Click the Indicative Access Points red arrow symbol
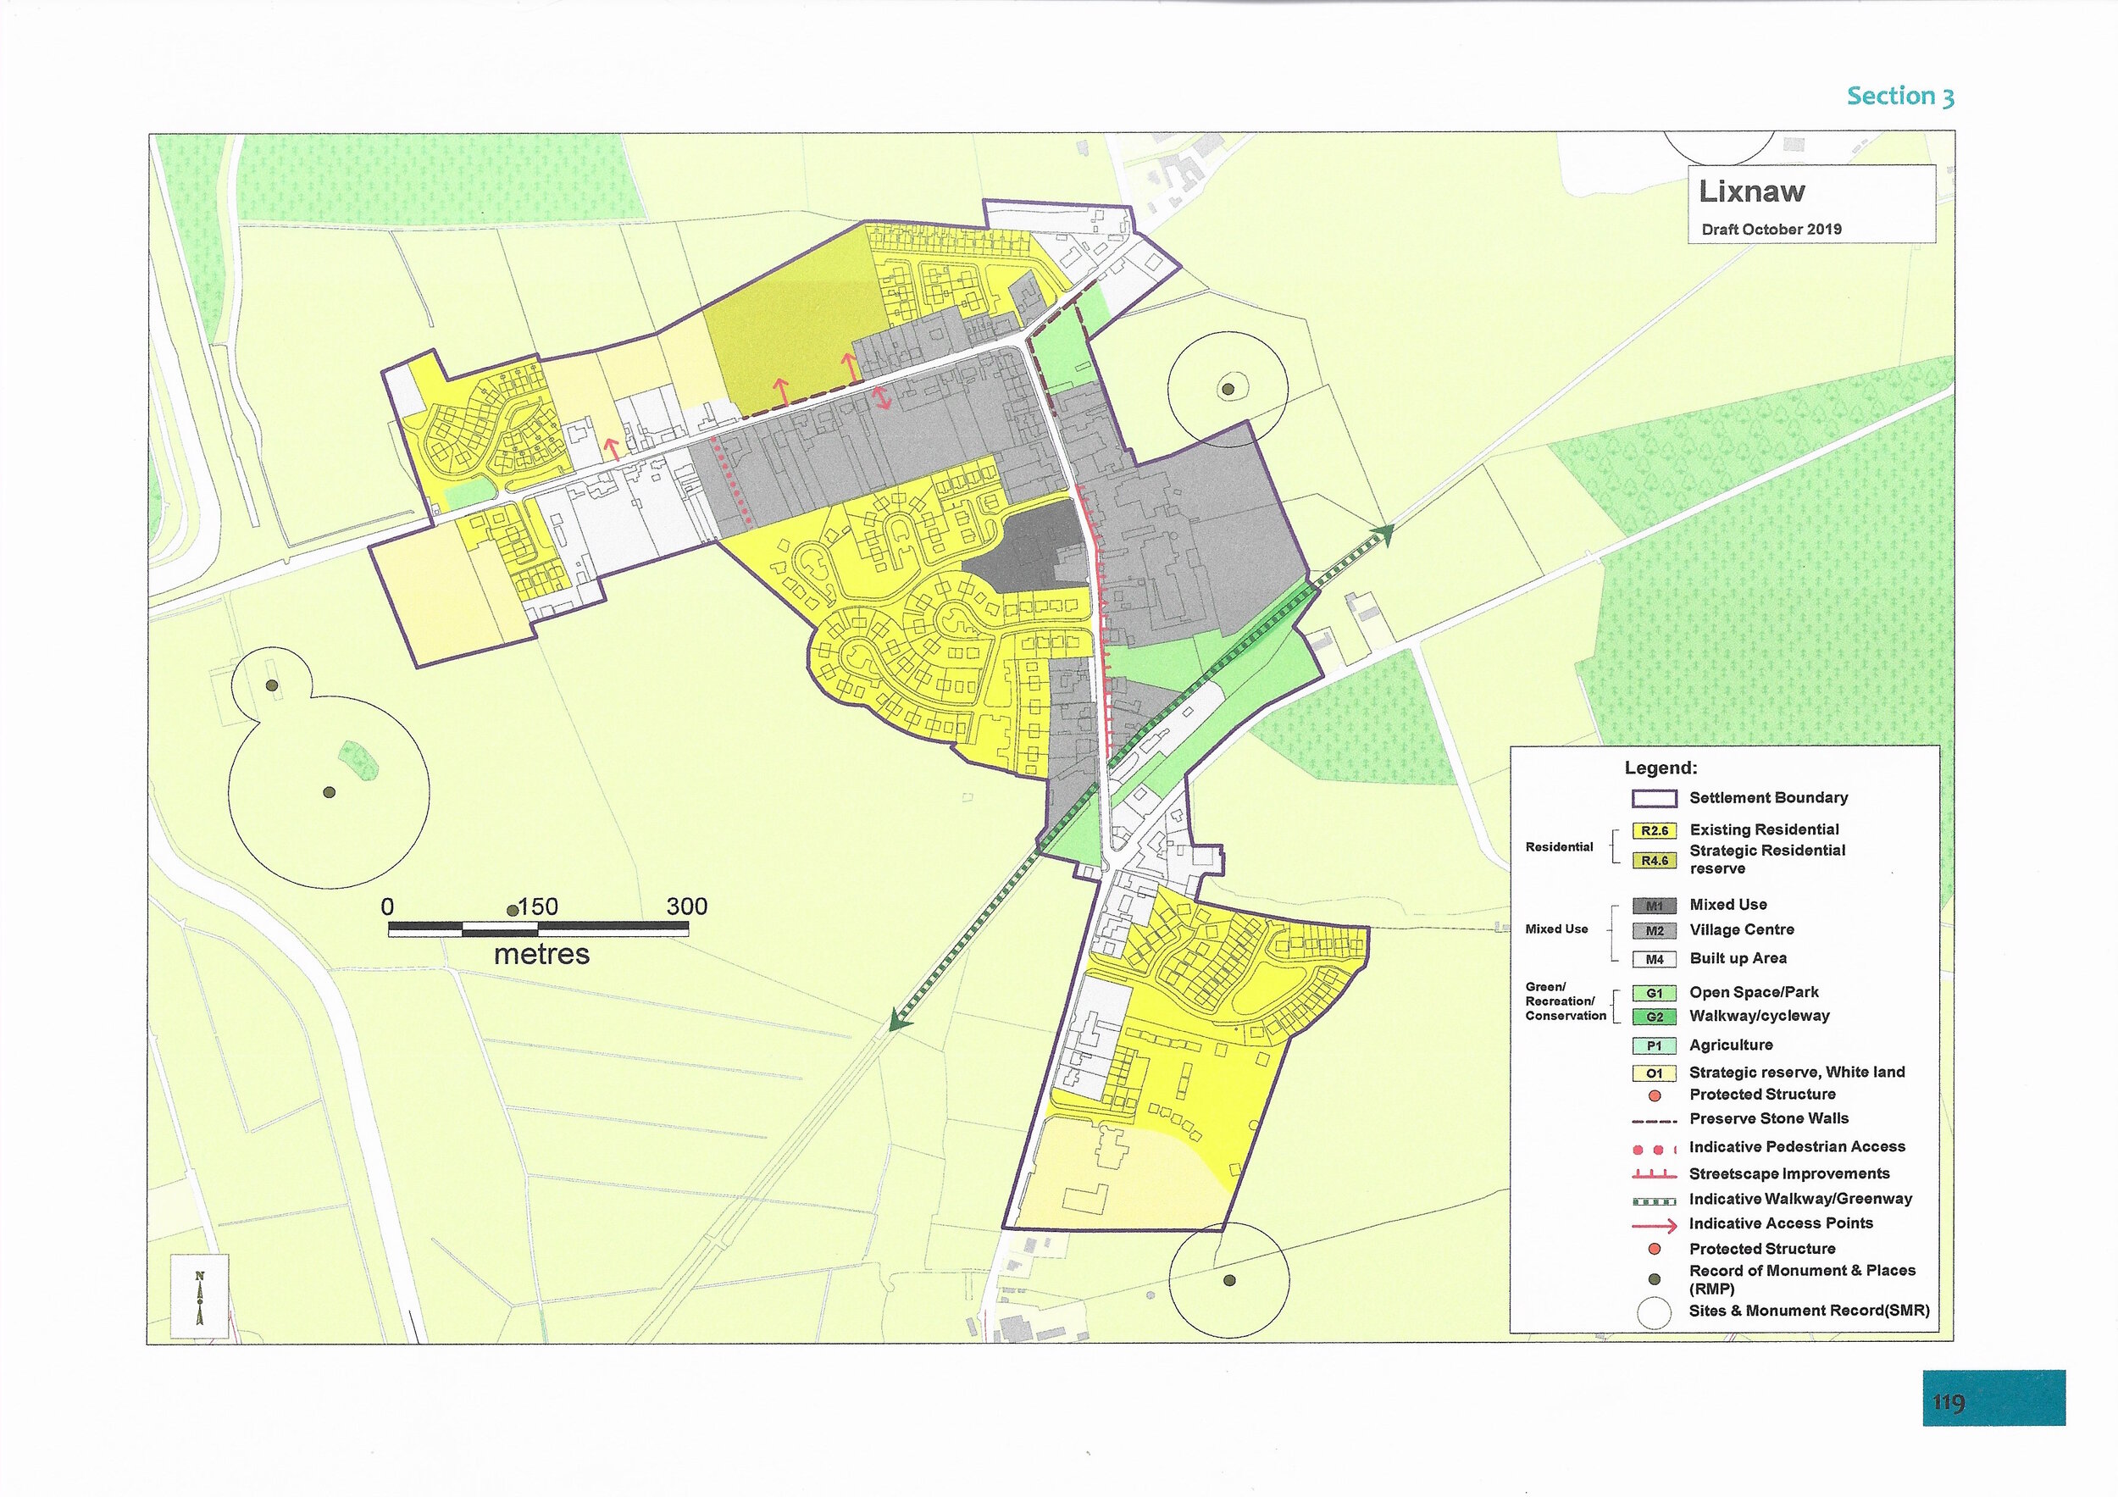 point(1654,1226)
